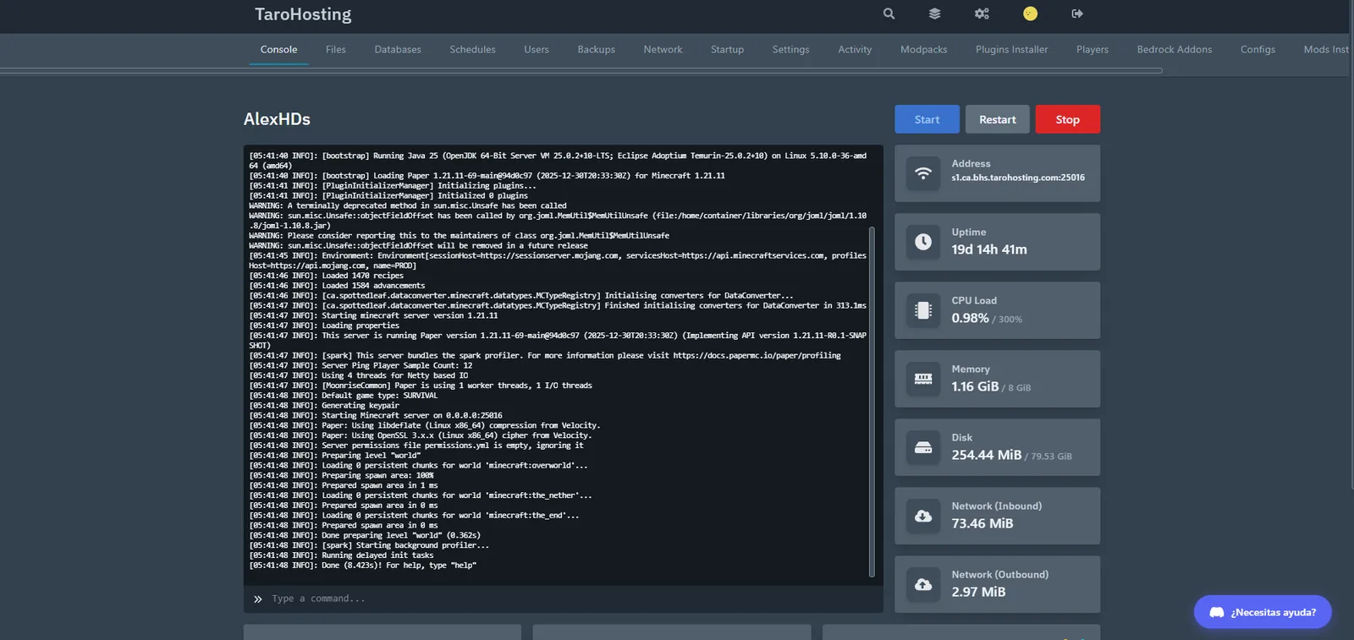
Task: Click the Loaded 1470 recipes console line
Action: [x=327, y=276]
